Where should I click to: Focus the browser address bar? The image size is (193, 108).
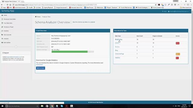(x=84, y=5)
